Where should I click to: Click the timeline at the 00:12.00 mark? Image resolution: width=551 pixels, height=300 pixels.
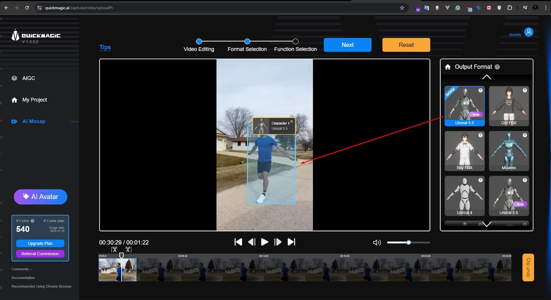(x=263, y=256)
